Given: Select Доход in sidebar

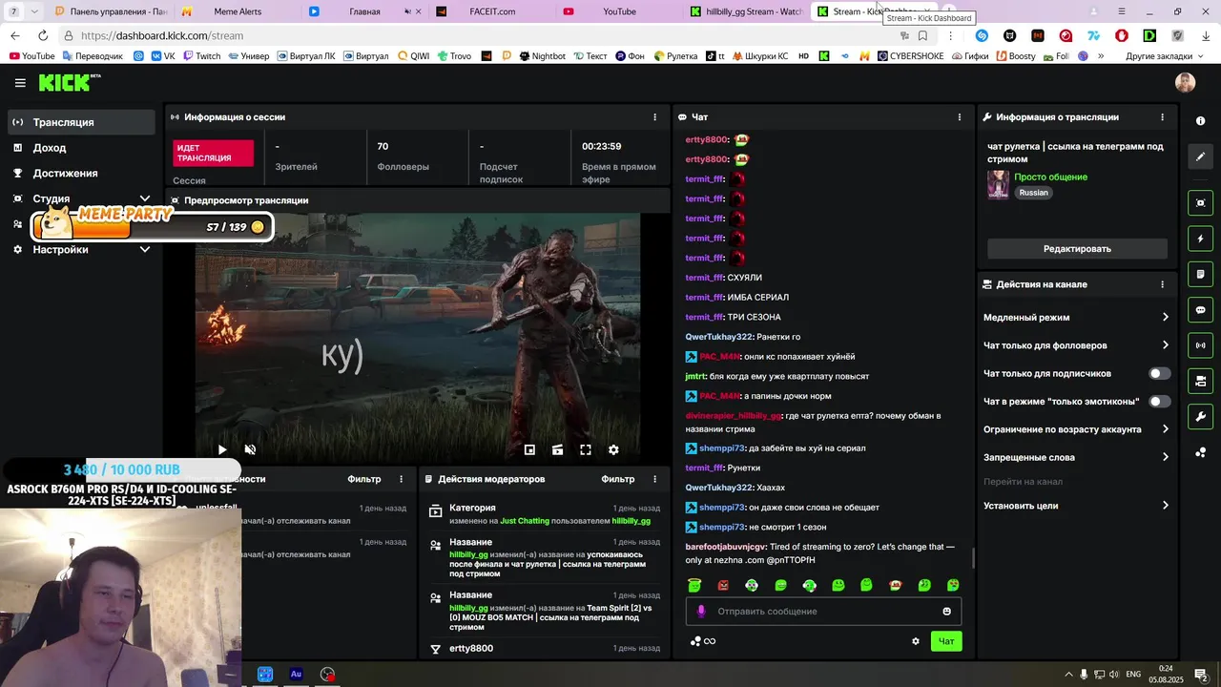Looking at the screenshot, I should [82, 148].
